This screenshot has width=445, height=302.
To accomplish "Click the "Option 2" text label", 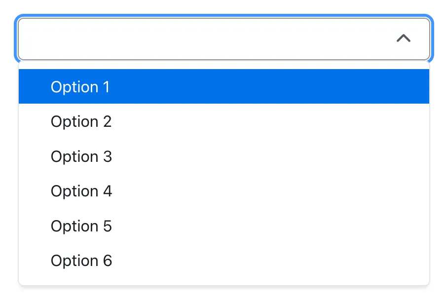I will [81, 121].
